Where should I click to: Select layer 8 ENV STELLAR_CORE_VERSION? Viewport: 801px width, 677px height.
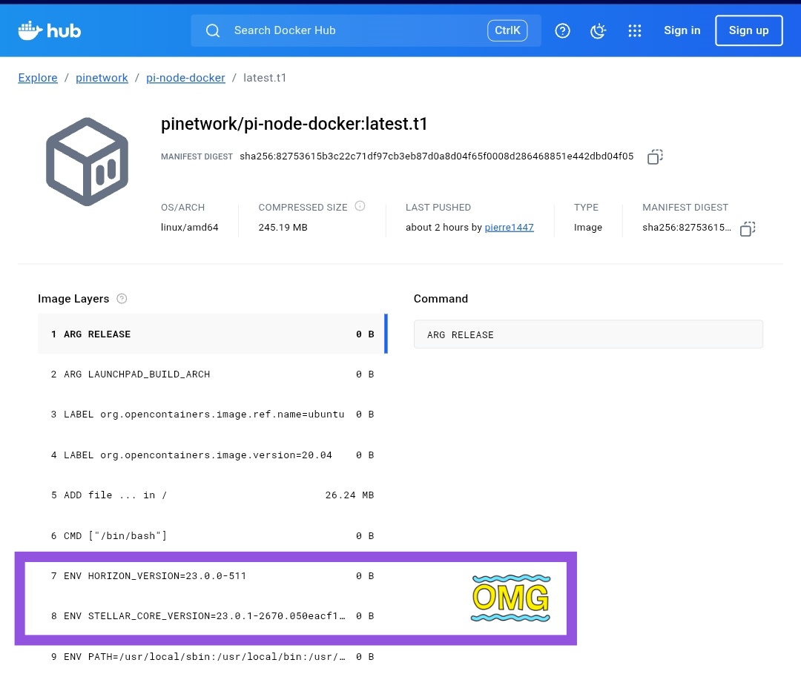213,616
